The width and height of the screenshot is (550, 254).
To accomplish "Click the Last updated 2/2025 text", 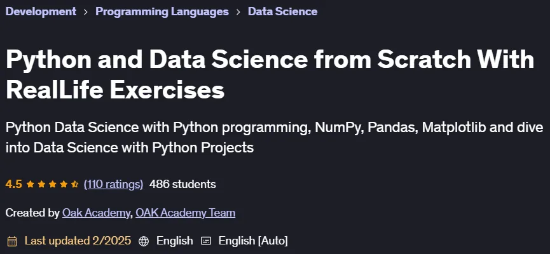I will [78, 241].
